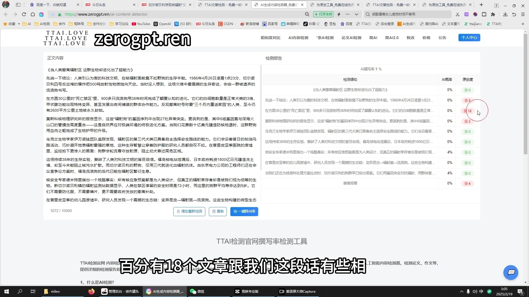Open the address bar three-dots menu

348,14
